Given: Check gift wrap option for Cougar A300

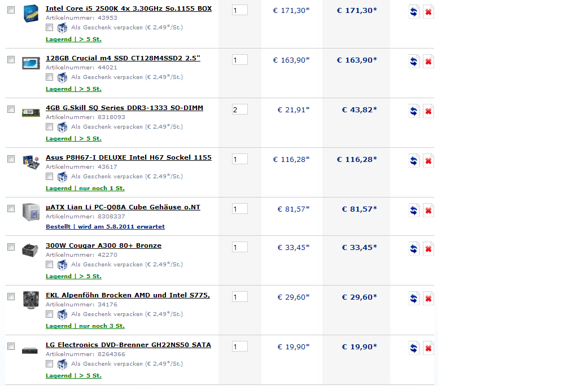Looking at the screenshot, I should click(x=50, y=265).
